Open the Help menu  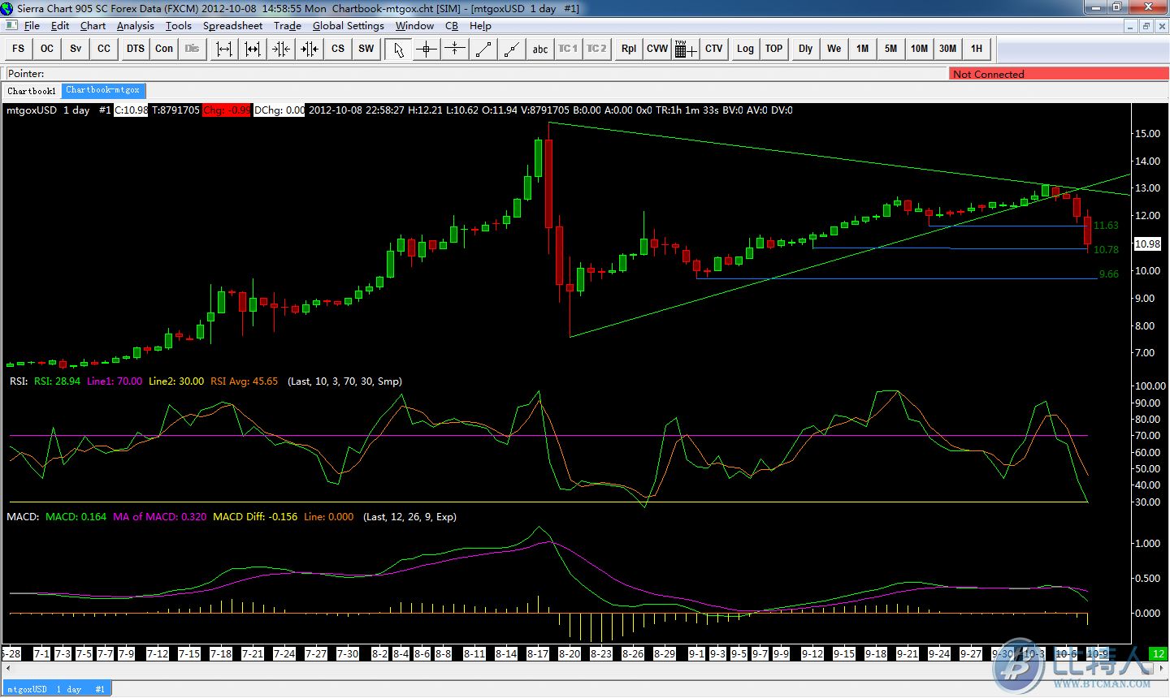pyautogui.click(x=480, y=25)
